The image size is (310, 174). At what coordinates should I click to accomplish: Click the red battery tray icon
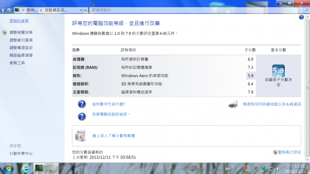pyautogui.click(x=247, y=169)
